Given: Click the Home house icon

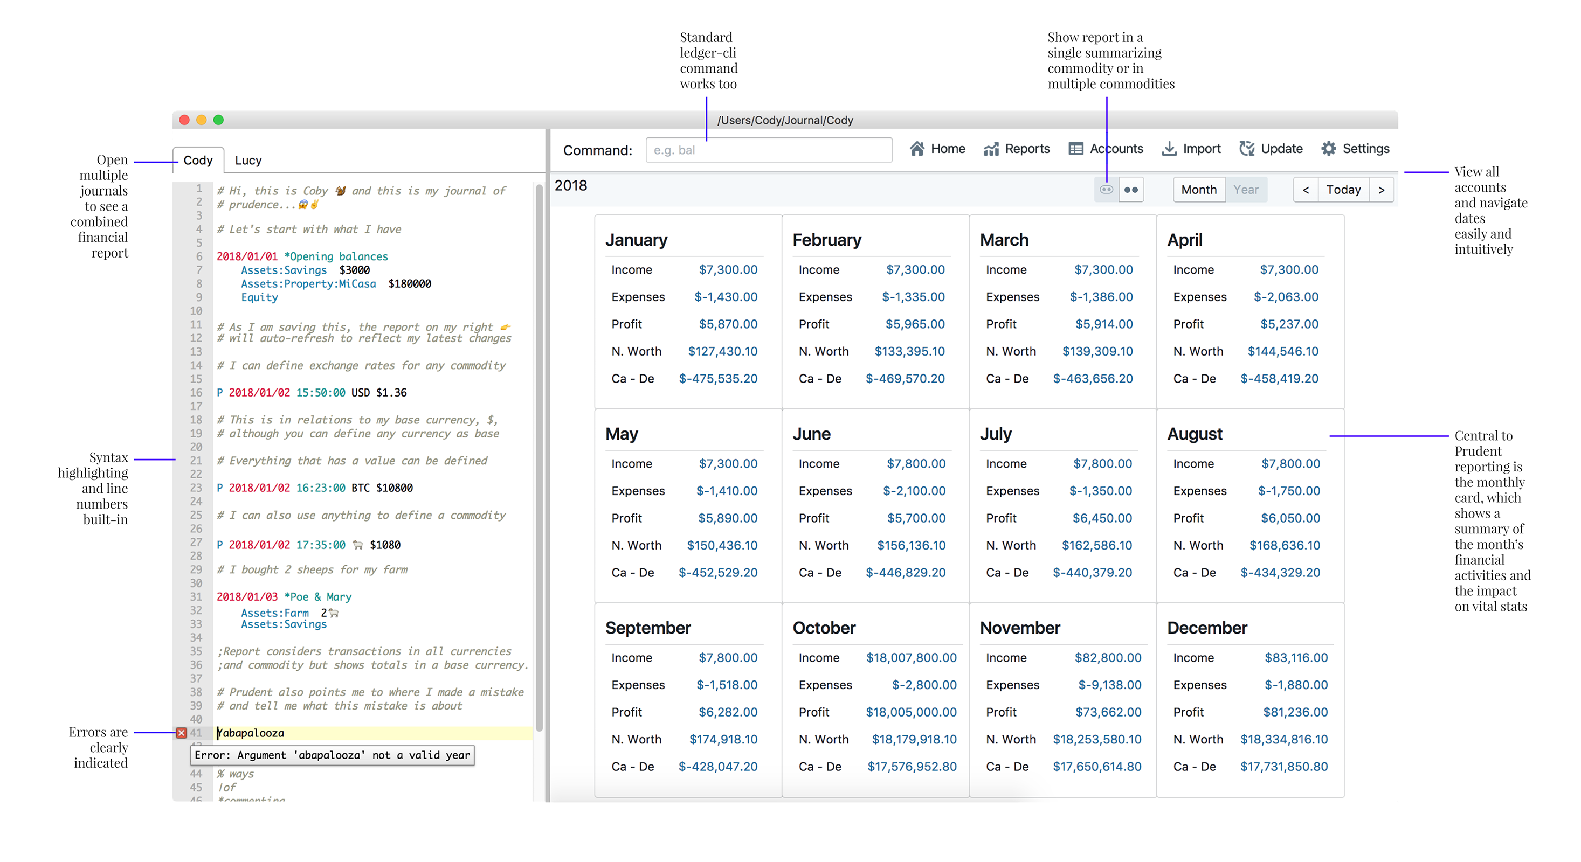Looking at the screenshot, I should coord(916,149).
